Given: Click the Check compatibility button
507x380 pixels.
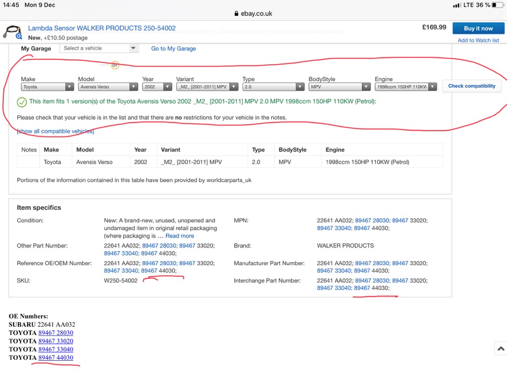Looking at the screenshot, I should pyautogui.click(x=472, y=86).
